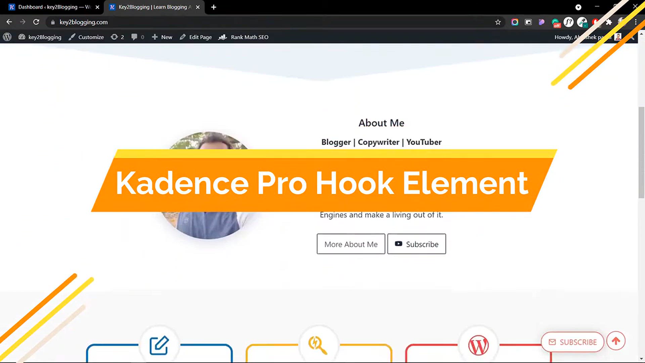The image size is (645, 363).
Task: Close the Key2Blogging Learn Blogging tab
Action: click(x=198, y=7)
